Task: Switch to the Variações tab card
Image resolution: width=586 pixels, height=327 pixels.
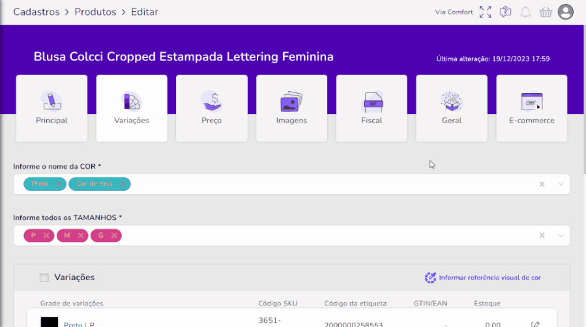Action: click(x=131, y=108)
